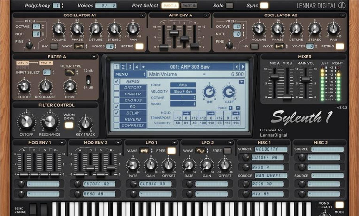This screenshot has height=216, width=359.
Task: Click the Oscillator A2 waveform selector icon
Action: [x=279, y=46]
